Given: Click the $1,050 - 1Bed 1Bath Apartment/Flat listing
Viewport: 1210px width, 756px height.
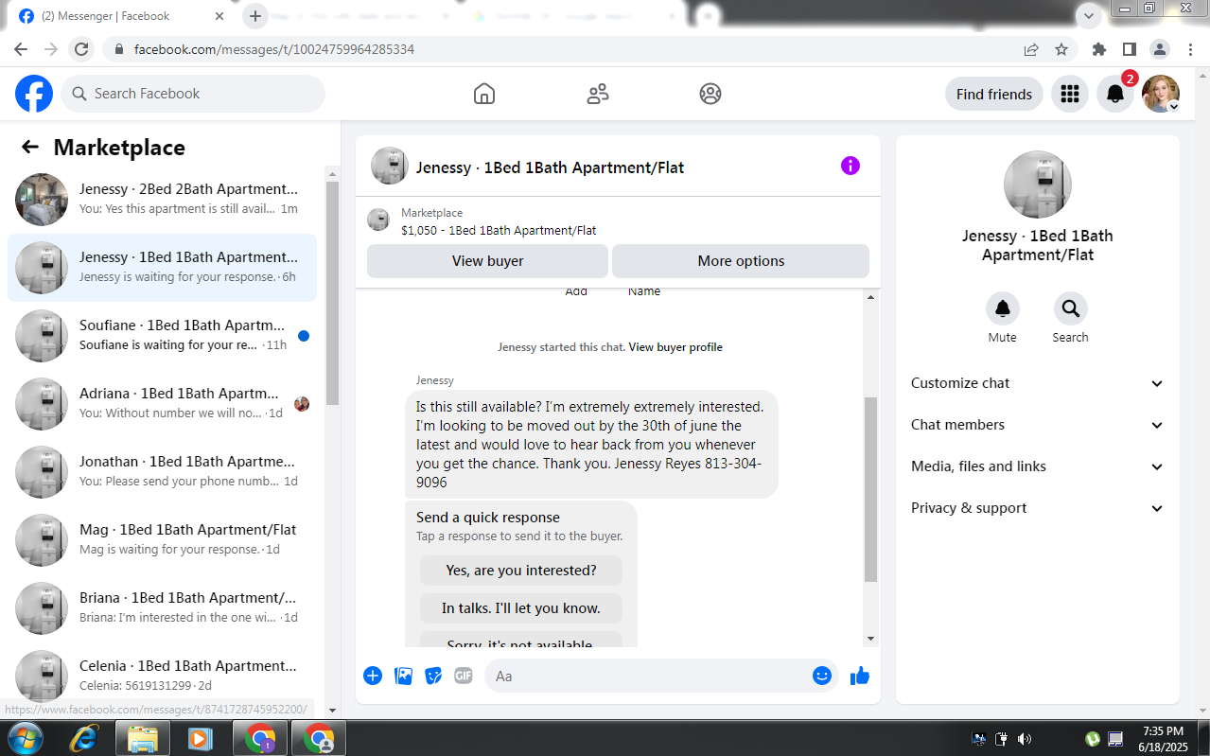Looking at the screenshot, I should (x=499, y=230).
